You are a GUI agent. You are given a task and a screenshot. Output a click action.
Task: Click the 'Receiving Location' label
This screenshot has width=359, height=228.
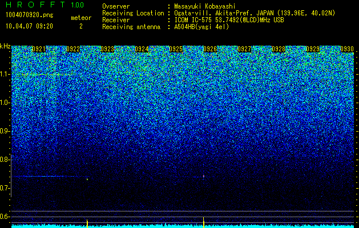click(133, 13)
